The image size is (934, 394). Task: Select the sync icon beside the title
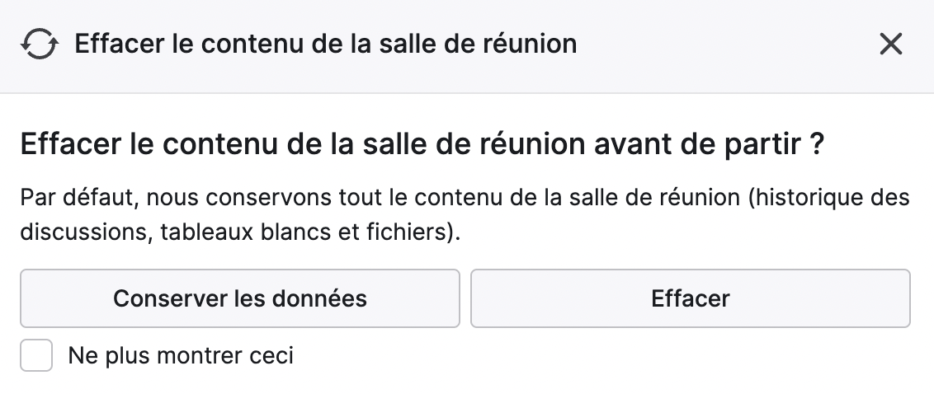pos(40,44)
